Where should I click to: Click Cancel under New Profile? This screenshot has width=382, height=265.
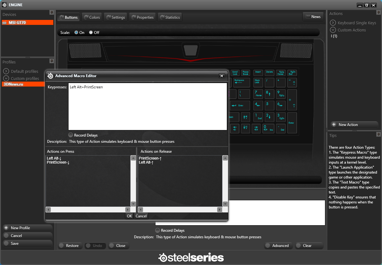[27, 236]
